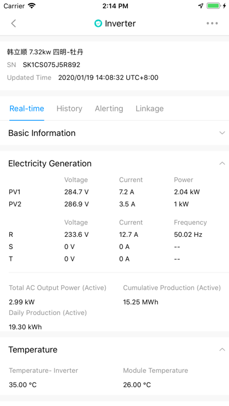Image resolution: width=229 pixels, height=406 pixels.
Task: Expand the Basic Information section
Action: click(114, 133)
